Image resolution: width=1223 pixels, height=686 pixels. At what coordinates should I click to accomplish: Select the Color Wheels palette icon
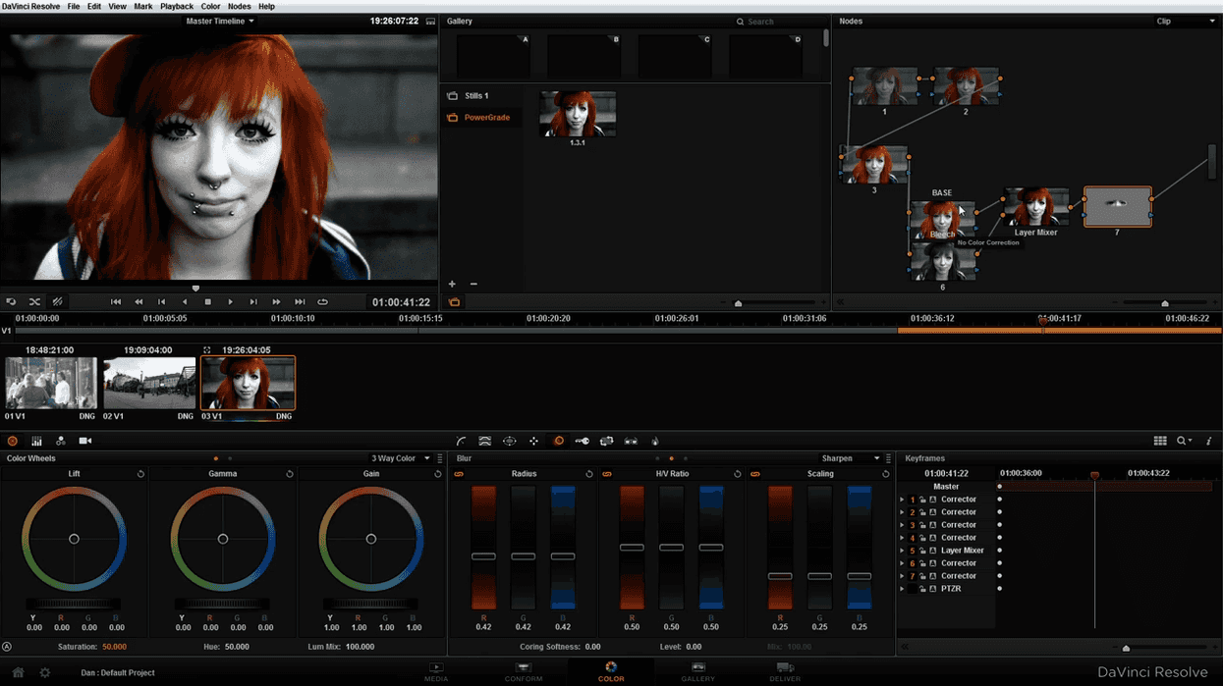point(13,442)
